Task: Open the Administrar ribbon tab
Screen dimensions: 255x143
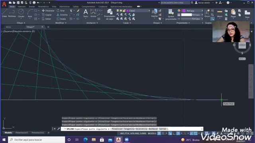Action: [65, 6]
